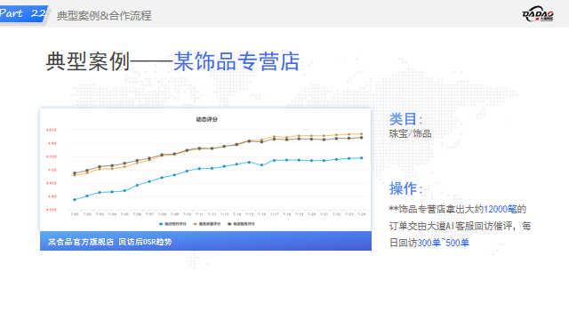The height and width of the screenshot is (320, 569).
Task: Click the 7-16 x-axis date label
Action: point(261,214)
